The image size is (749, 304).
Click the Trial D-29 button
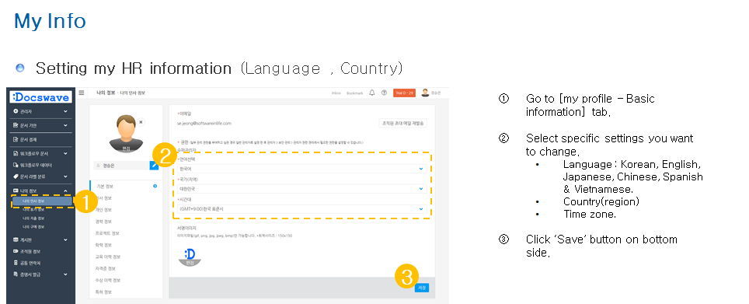405,93
